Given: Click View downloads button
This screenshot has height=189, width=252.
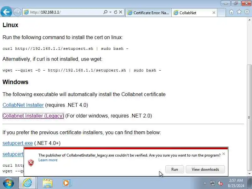Looking at the screenshot, I should tap(205, 169).
